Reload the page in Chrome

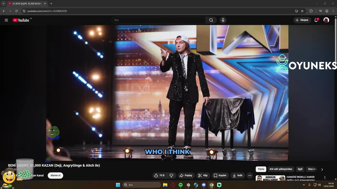click(16, 11)
